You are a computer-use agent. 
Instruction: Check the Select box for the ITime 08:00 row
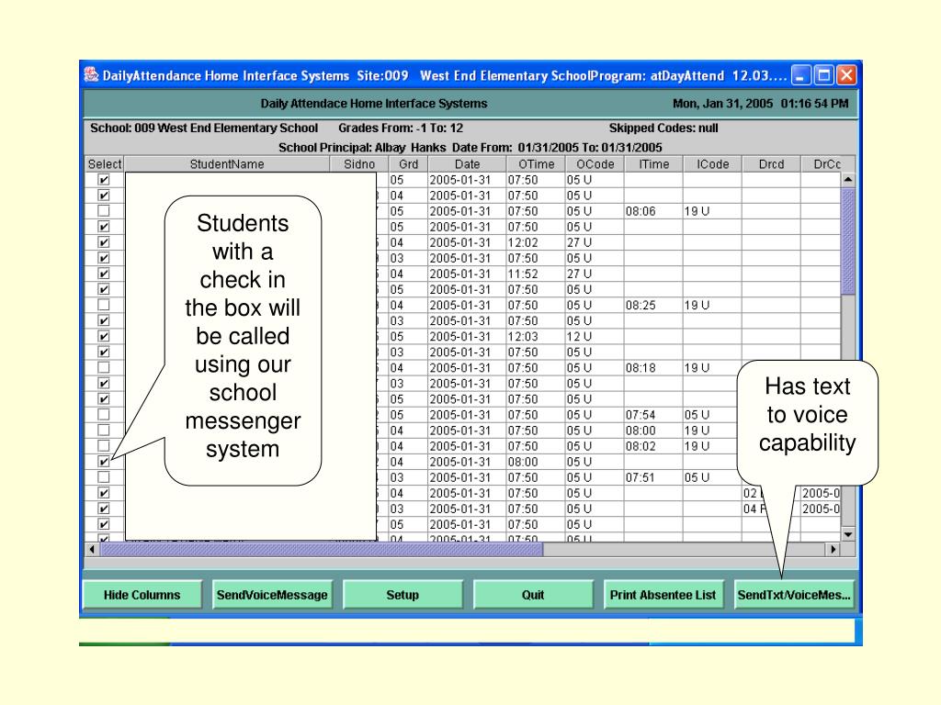pos(104,430)
